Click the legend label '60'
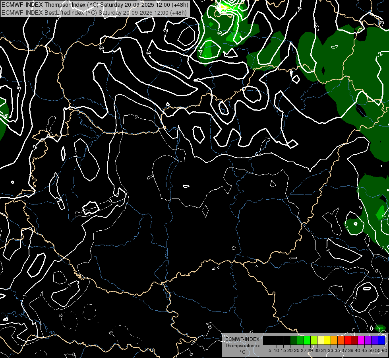The height and width of the screenshot is (358, 389). click(385, 350)
